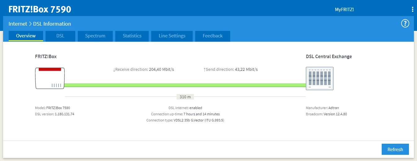Switch to the Spectrum tab
The image size is (417, 161).
point(95,36)
